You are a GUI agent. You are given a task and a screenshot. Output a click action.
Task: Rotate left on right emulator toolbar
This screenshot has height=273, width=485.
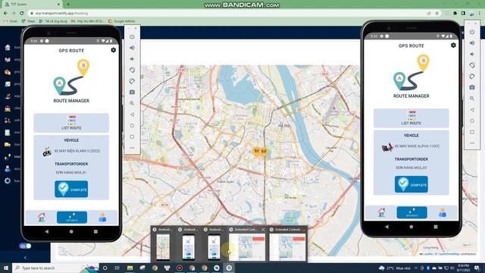pos(472,65)
